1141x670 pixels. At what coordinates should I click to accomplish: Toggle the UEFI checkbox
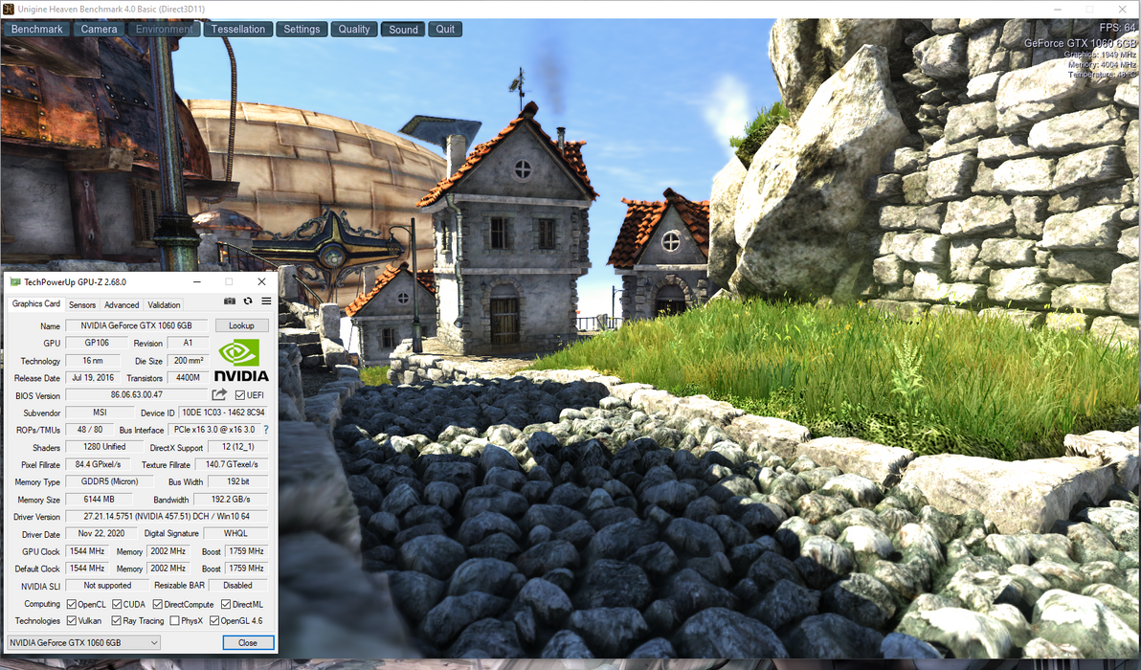(x=240, y=395)
